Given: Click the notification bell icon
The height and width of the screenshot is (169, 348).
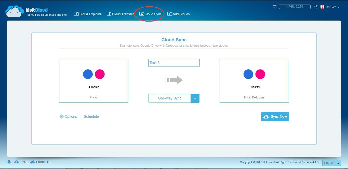Looking at the screenshot, I should coord(9,162).
